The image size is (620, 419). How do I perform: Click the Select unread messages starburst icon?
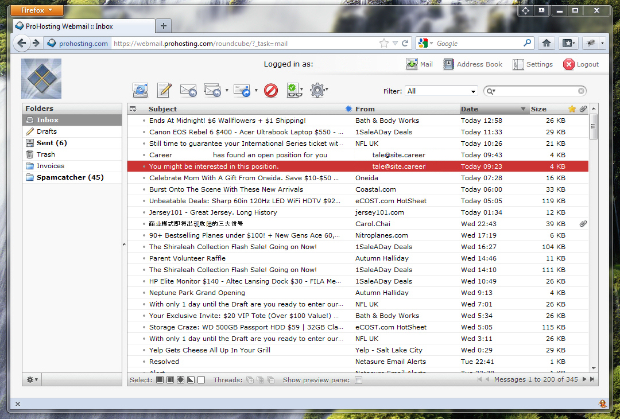click(x=180, y=380)
